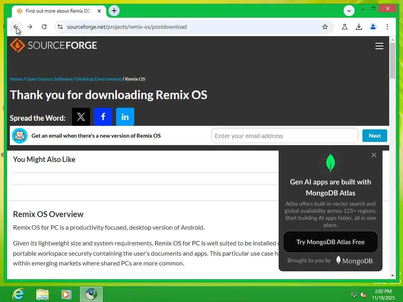Share on Facebook icon
Image resolution: width=403 pixels, height=302 pixels.
click(103, 117)
